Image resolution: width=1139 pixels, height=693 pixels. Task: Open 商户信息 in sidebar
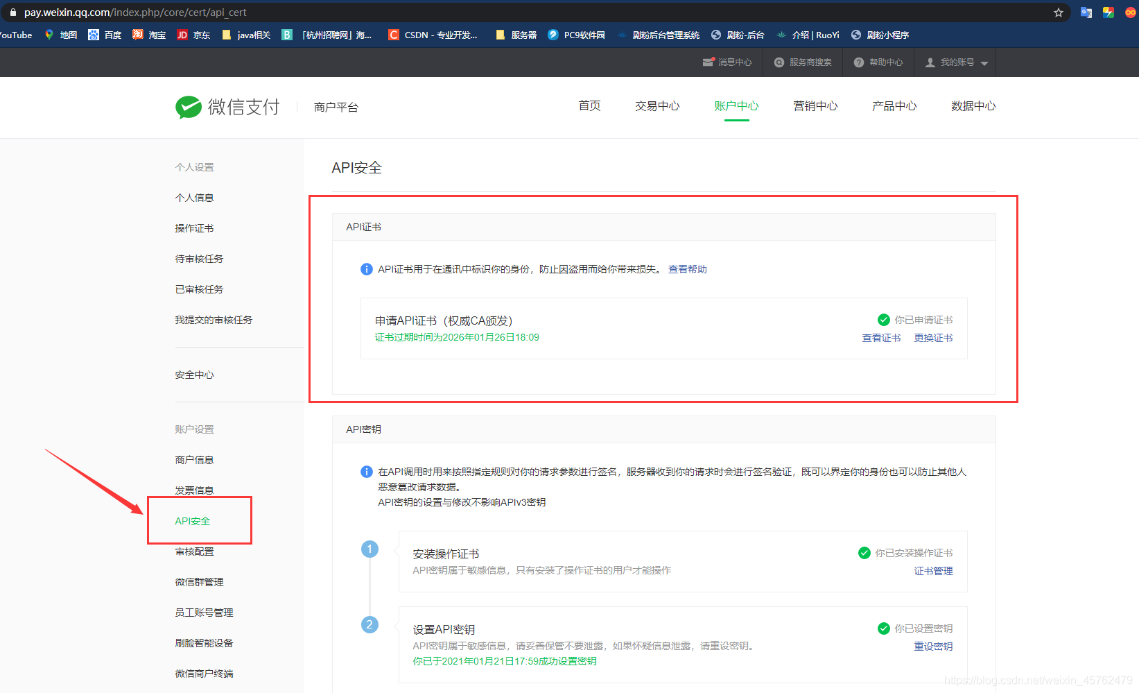pyautogui.click(x=194, y=460)
